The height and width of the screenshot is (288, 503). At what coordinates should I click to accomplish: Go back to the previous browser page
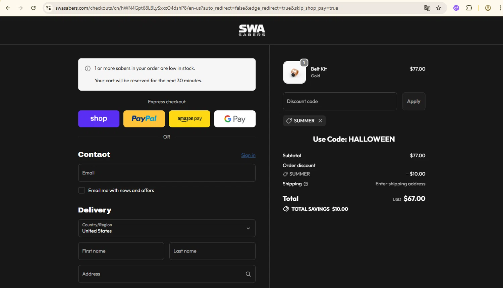8,8
